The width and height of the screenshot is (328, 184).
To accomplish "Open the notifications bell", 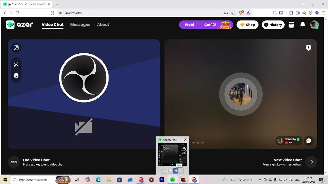I will [x=303, y=25].
